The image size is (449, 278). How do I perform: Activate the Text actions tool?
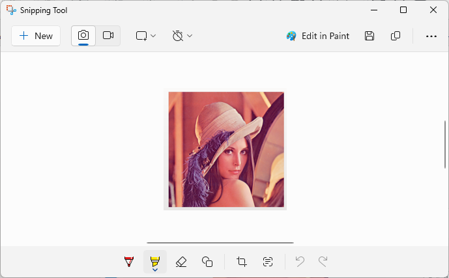pos(268,262)
